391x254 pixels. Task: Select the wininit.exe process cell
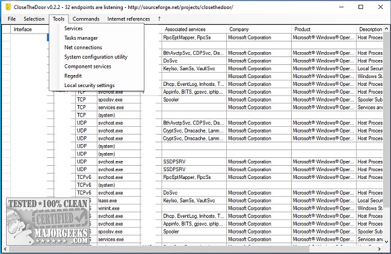point(119,208)
